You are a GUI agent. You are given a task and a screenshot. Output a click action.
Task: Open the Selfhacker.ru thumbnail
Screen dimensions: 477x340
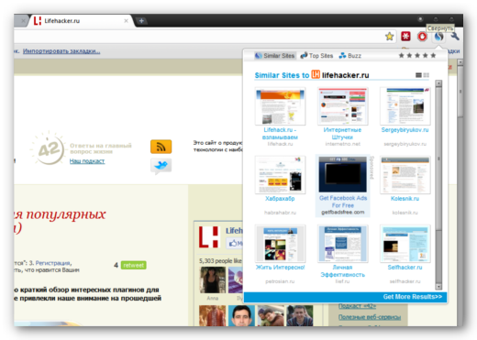pos(405,244)
